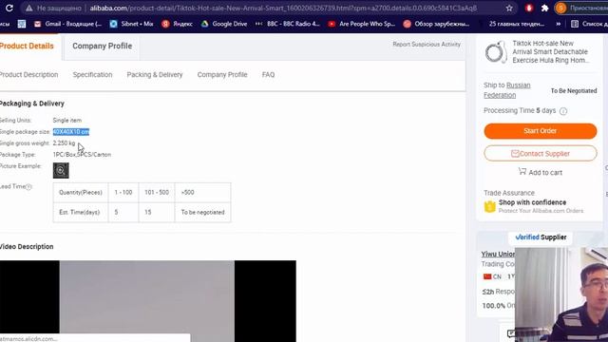Click the Processing Time info icon
This screenshot has height=342, width=608.
pyautogui.click(x=563, y=111)
